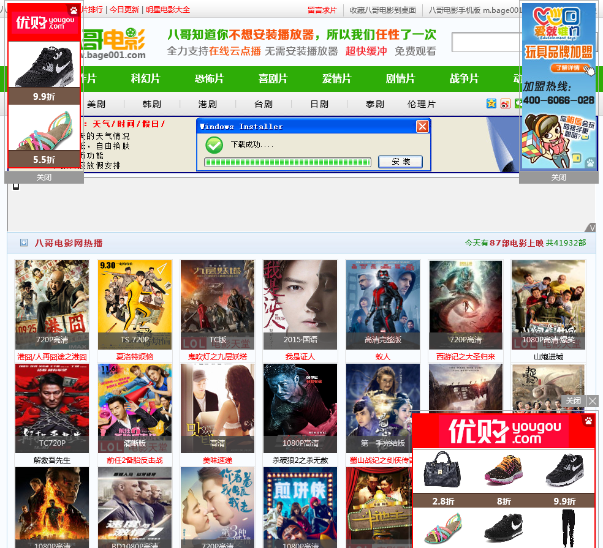Image resolution: width=603 pixels, height=548 pixels.
Task: Open the 剧情片 category
Action: point(401,79)
